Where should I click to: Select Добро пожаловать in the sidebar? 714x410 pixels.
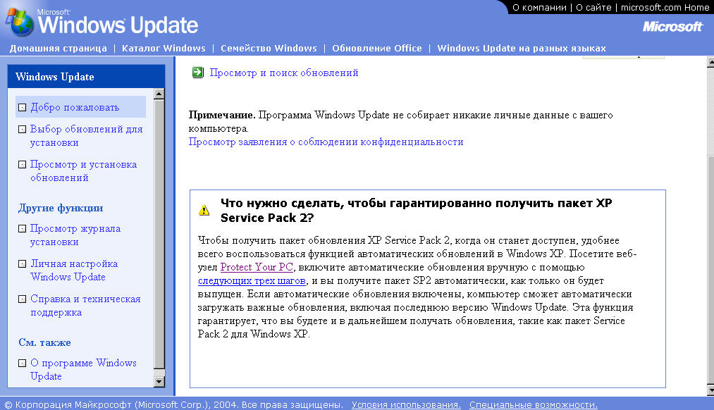(x=75, y=107)
